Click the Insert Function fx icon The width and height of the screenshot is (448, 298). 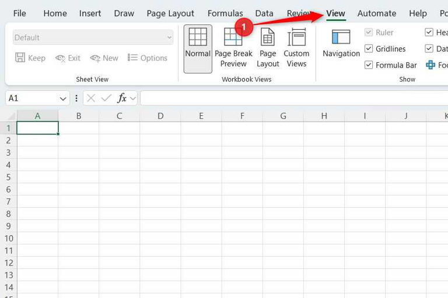(122, 98)
